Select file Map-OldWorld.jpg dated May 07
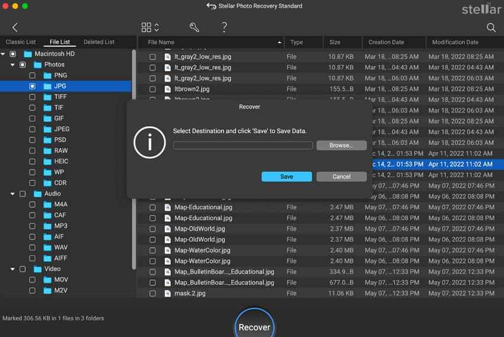 [x=320, y=229]
